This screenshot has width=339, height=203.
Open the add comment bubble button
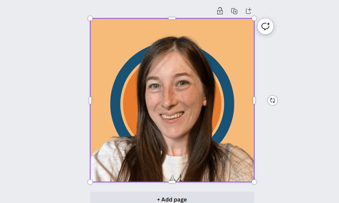(265, 26)
